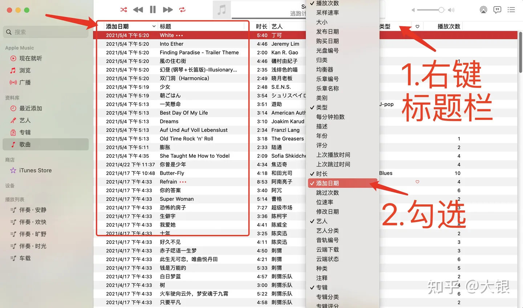The height and width of the screenshot is (308, 523).
Task: Open the Up Next queue list
Action: click(511, 10)
